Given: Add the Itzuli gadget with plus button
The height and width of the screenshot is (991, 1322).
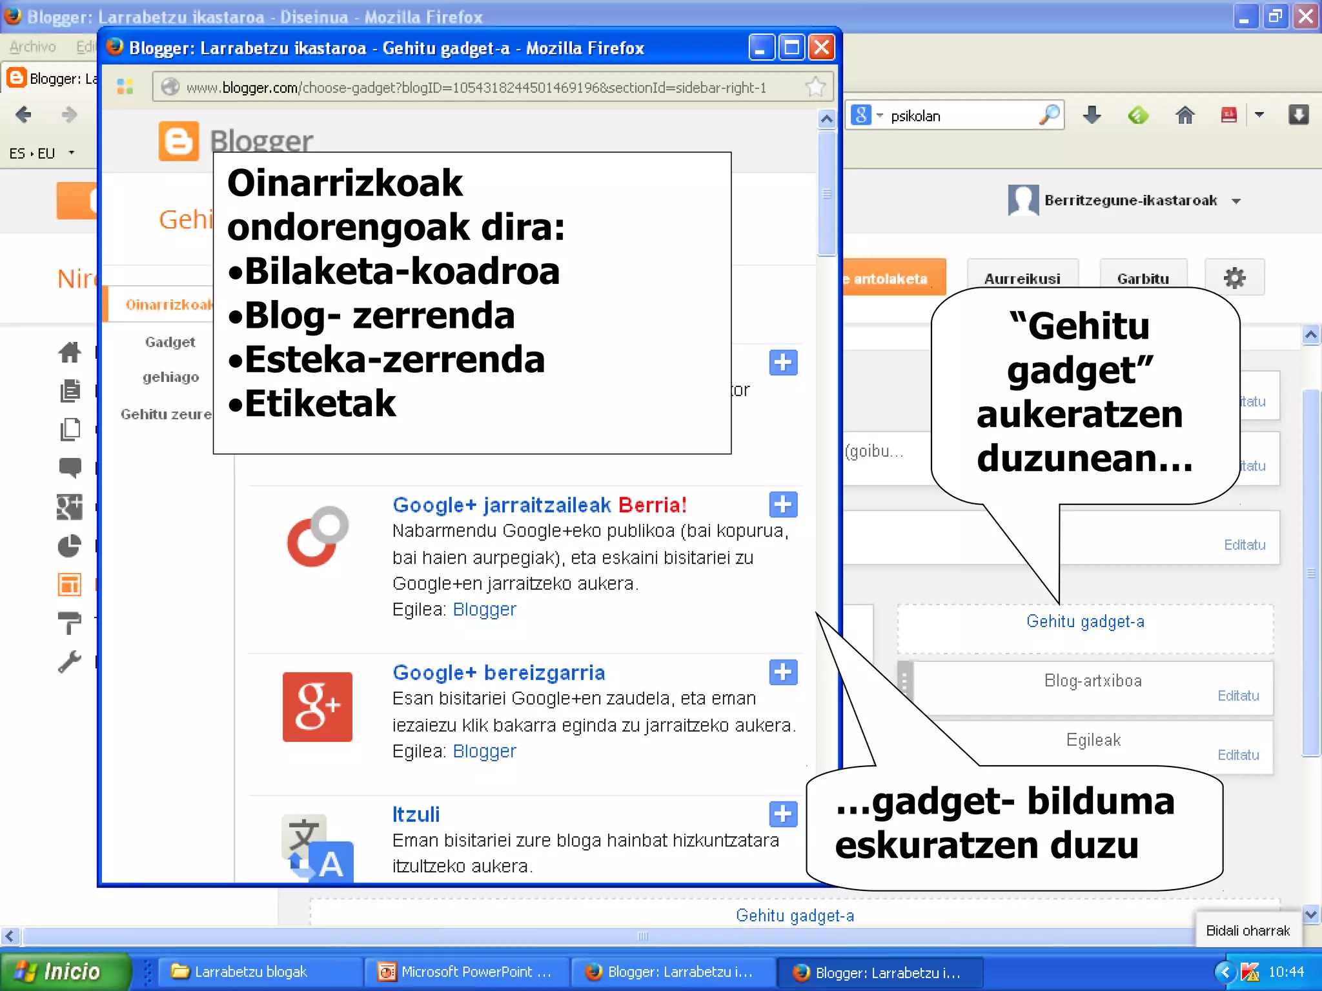Looking at the screenshot, I should coord(783,814).
